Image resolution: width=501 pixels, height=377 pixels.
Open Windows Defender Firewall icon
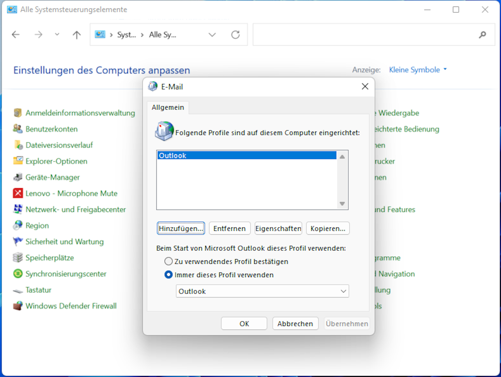click(18, 306)
